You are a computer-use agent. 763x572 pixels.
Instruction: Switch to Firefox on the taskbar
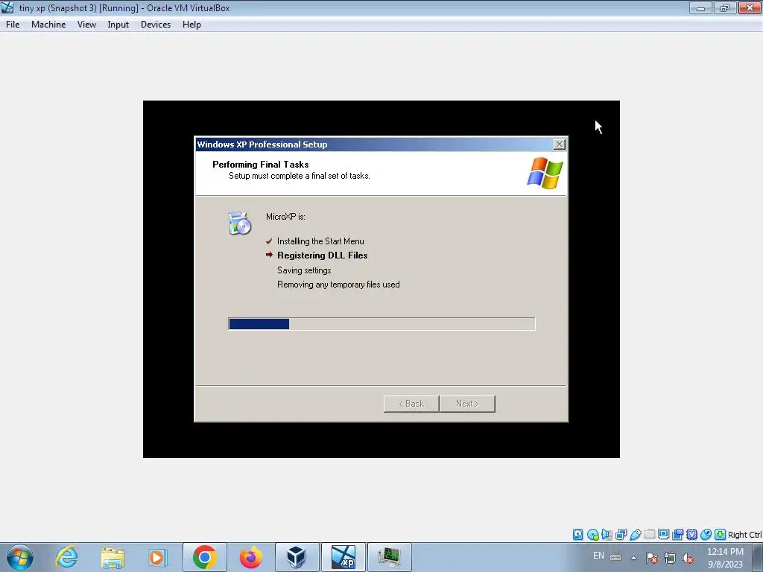pyautogui.click(x=250, y=557)
